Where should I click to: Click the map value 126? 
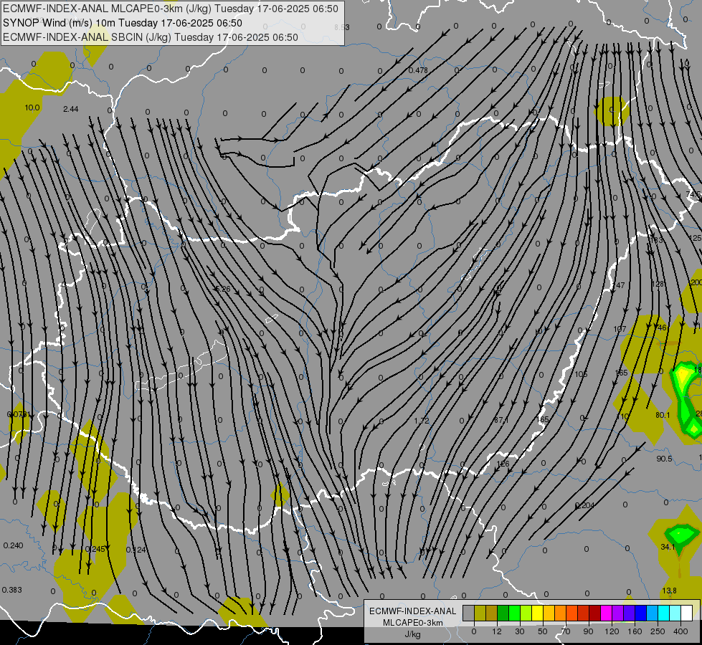(x=503, y=464)
